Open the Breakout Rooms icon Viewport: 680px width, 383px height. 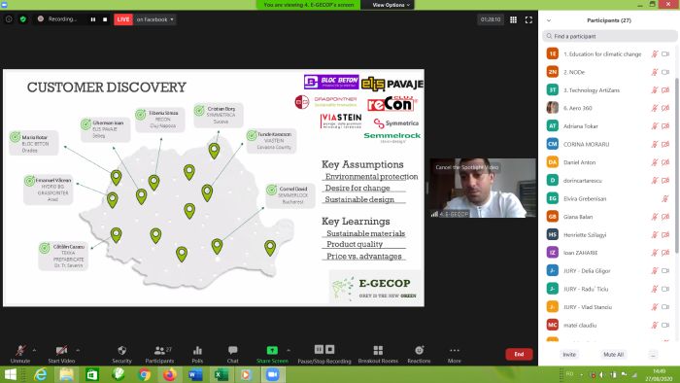(x=378, y=351)
